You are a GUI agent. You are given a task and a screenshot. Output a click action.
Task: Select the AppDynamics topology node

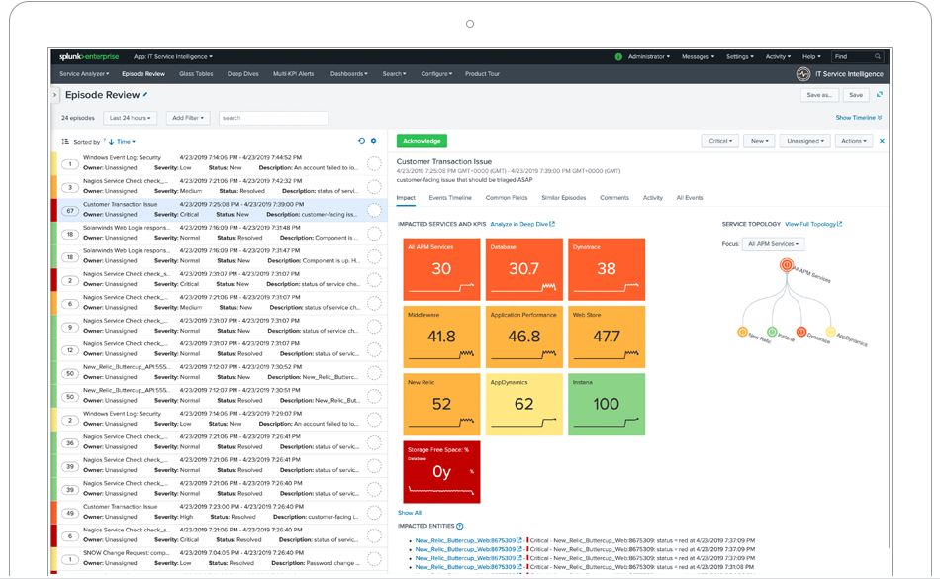(x=830, y=332)
